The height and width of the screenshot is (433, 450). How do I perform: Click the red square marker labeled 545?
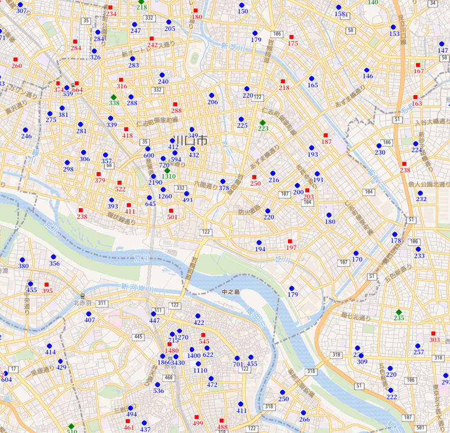coord(203,335)
